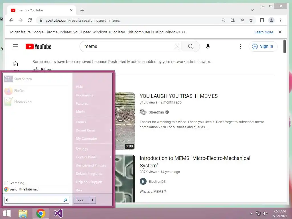Select the Home icon in YouTube's sidebar
The height and width of the screenshot is (219, 292).
coord(15,64)
